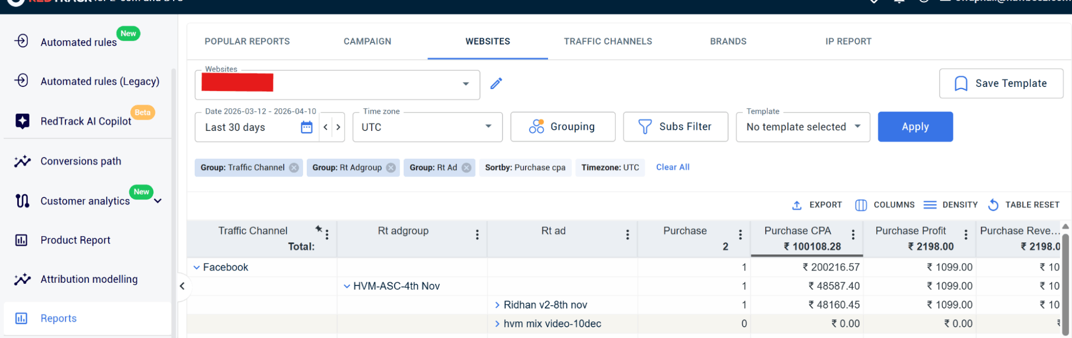Screen dimensions: 1072x338
Task: Remove Group: Rt Ad filter chip
Action: click(x=467, y=167)
